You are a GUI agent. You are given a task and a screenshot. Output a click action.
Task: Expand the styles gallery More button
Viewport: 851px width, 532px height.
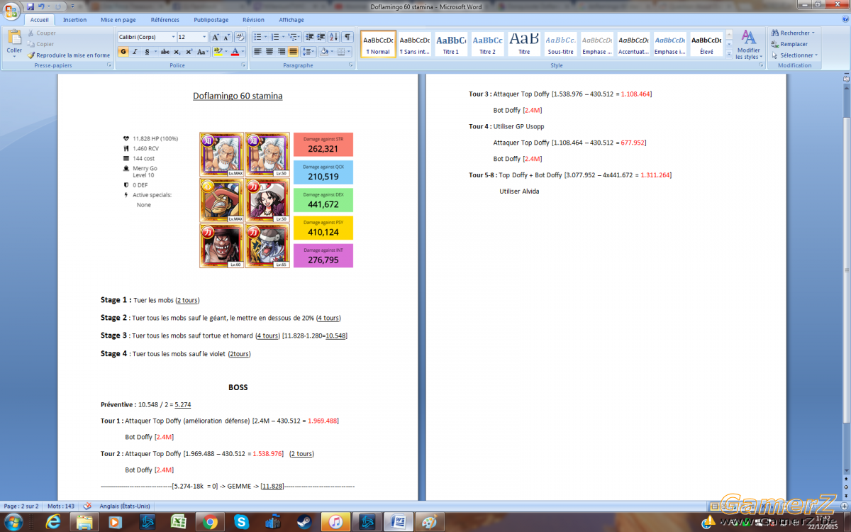[728, 55]
